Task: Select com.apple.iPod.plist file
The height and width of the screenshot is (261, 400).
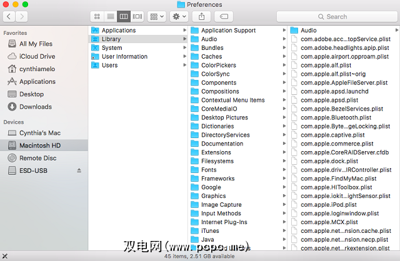Action: [x=344, y=205]
